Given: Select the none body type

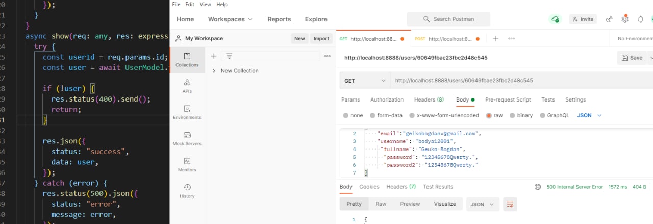Looking at the screenshot, I should 353,115.
